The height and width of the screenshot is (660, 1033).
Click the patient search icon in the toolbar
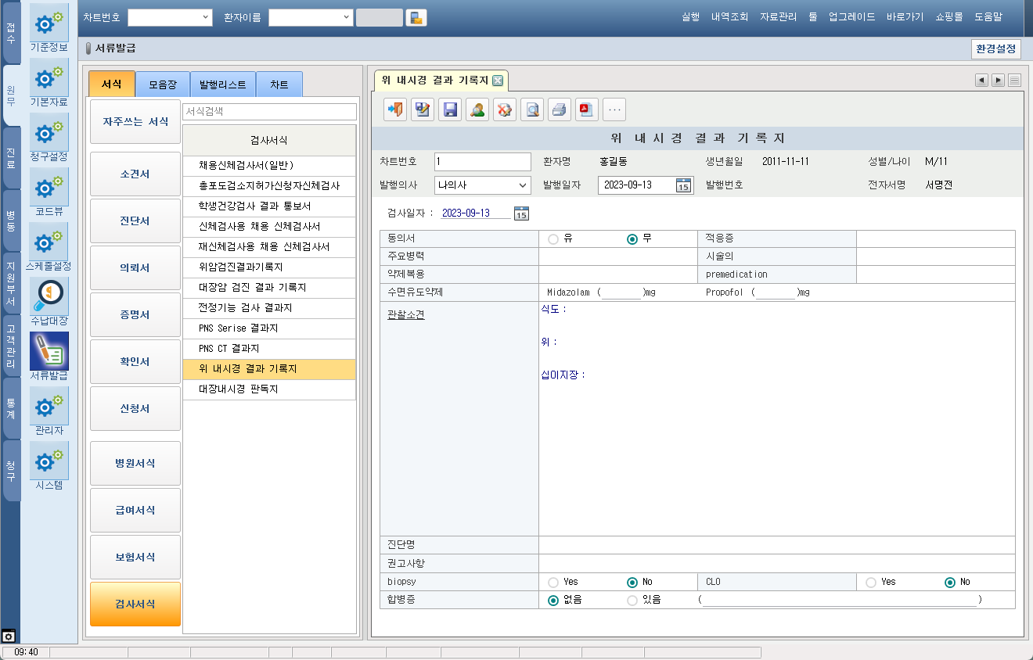tap(477, 110)
